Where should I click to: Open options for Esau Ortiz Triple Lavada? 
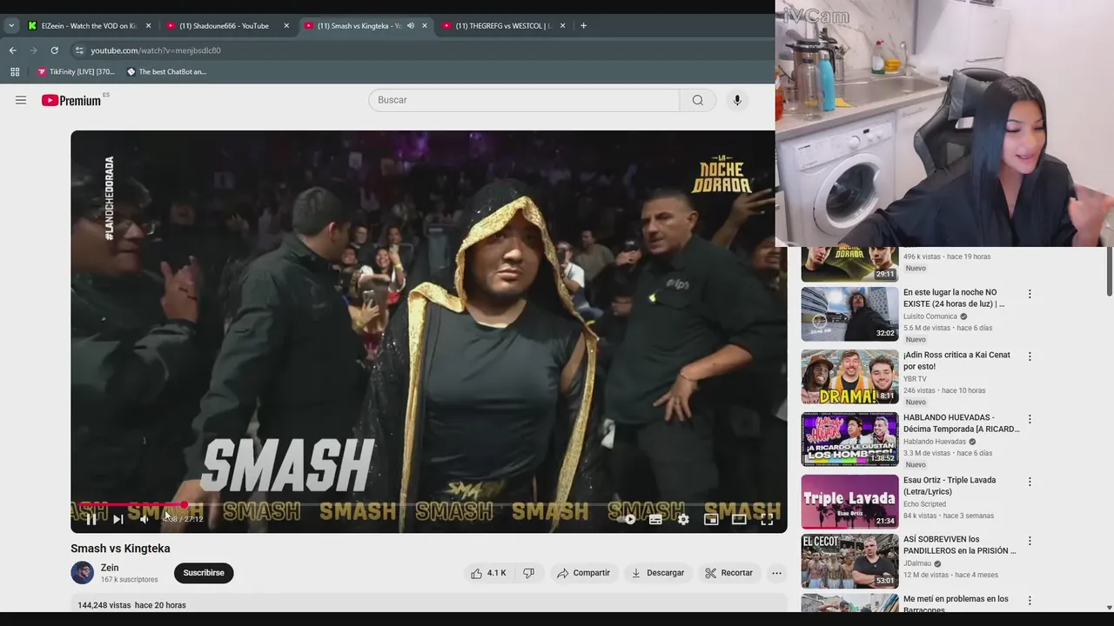pos(1030,482)
